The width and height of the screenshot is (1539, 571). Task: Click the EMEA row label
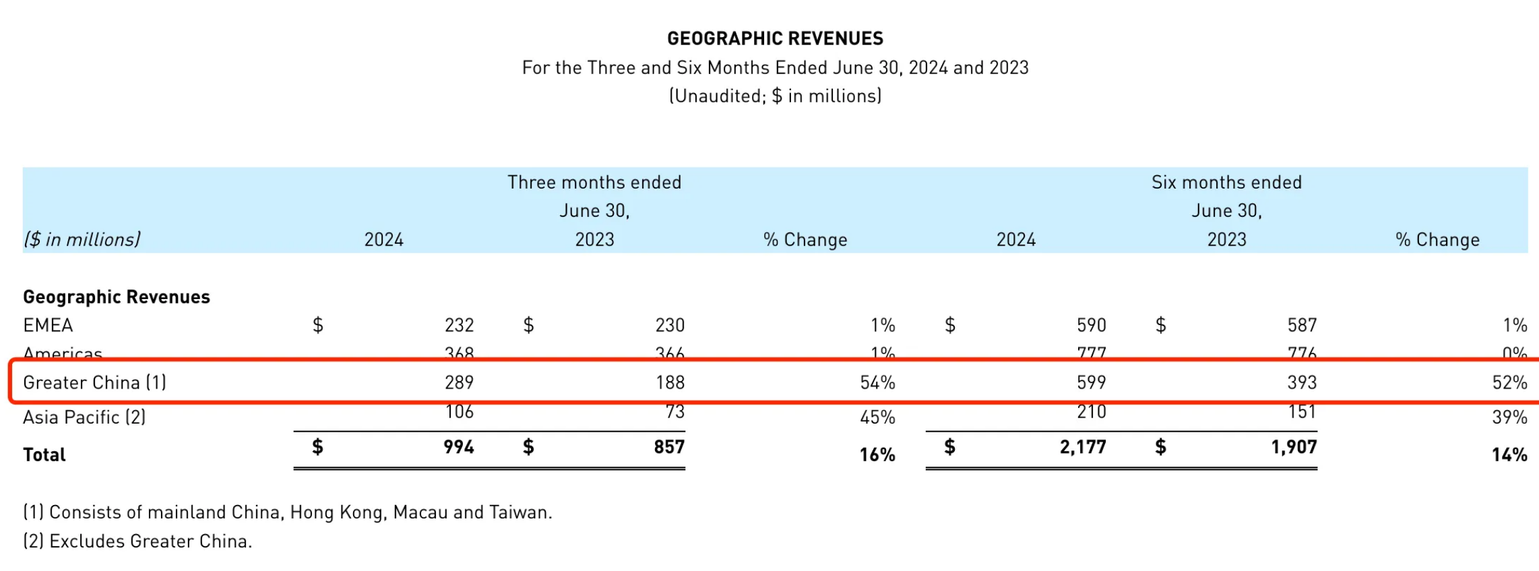coord(48,325)
